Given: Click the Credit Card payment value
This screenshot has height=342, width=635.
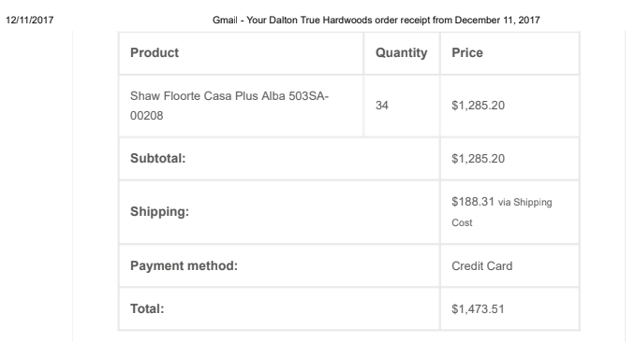Looking at the screenshot, I should 482,266.
